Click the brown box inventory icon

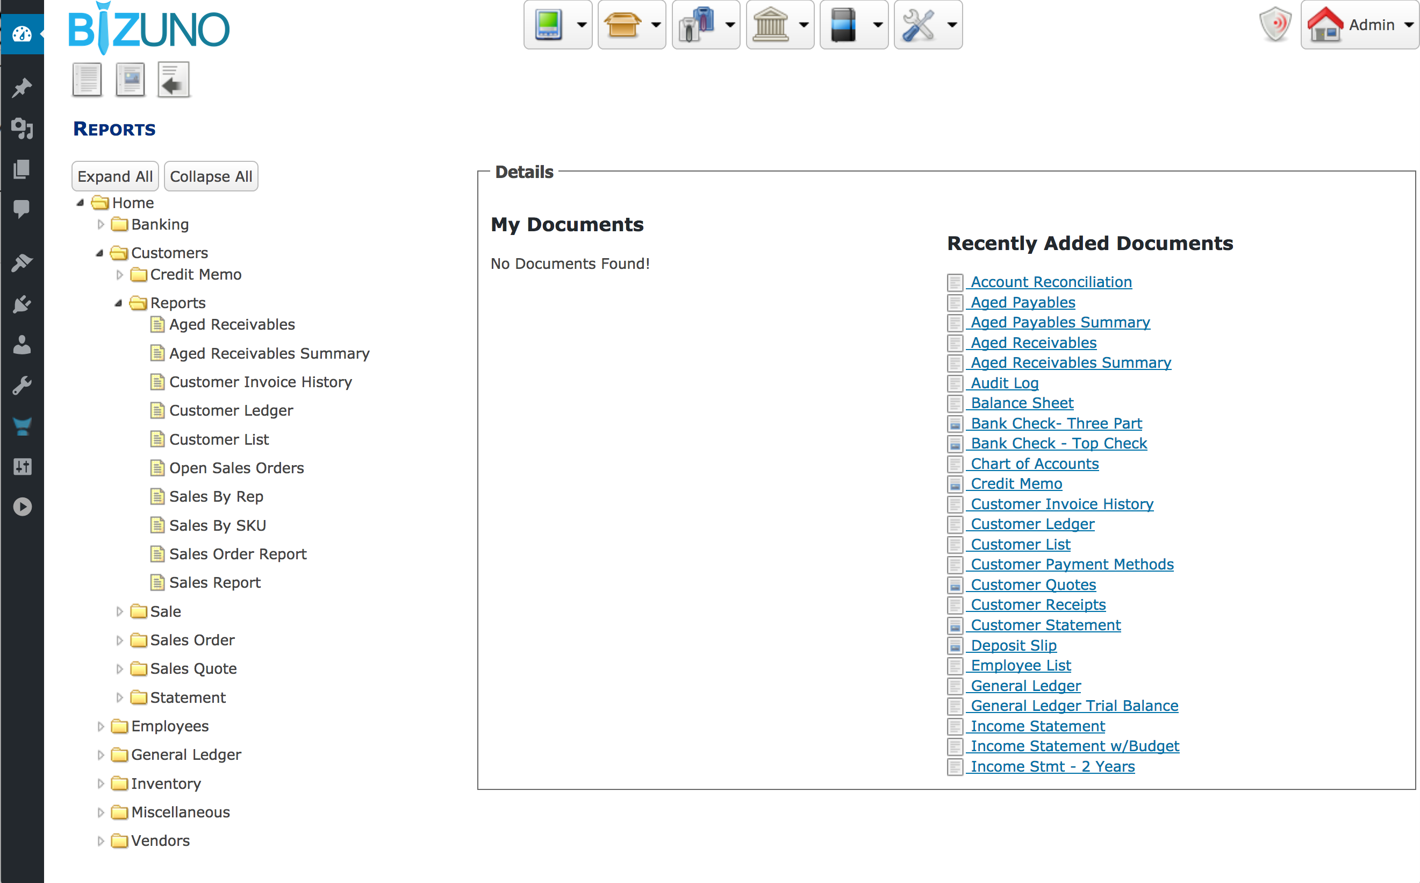[622, 25]
